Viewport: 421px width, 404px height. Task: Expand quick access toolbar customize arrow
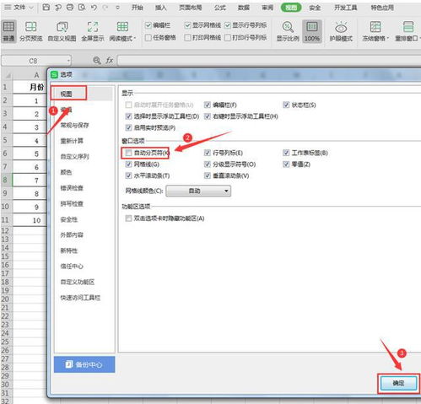pyautogui.click(x=117, y=8)
